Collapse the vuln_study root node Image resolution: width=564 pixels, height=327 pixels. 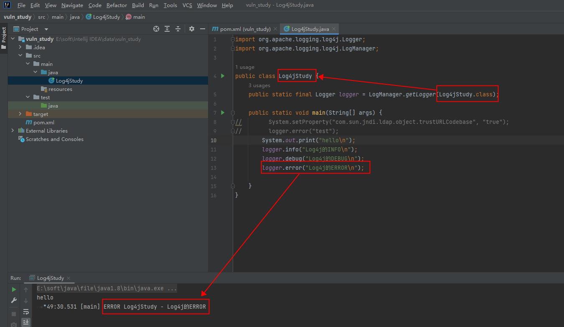point(13,39)
